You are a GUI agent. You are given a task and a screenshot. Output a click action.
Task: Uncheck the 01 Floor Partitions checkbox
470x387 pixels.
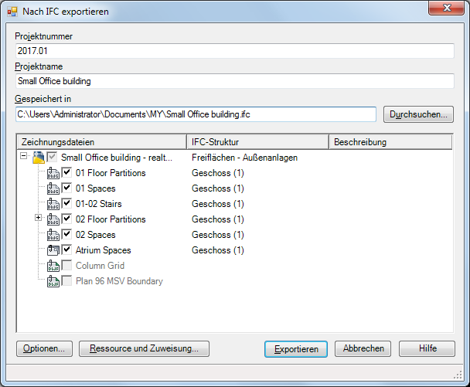pyautogui.click(x=67, y=173)
